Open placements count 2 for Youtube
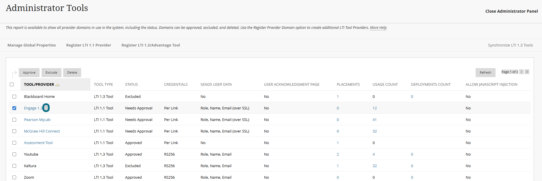Viewport: 542px width, 181px height. (338, 154)
